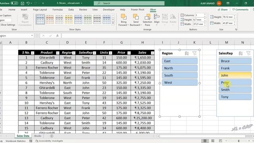254x143 pixels.
Task: Open Slicer Settings
Action: tap(8, 25)
